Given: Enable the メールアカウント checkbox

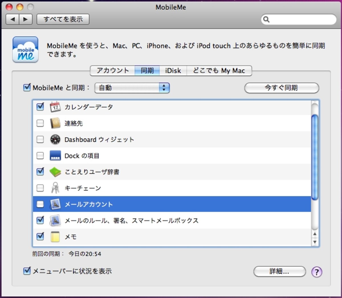Looking at the screenshot, I should (40, 204).
